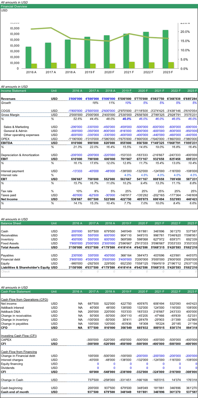Screen dimensions: 198x398
Task: Click the Investing Cash Flow (CFI) heading
Action: 19,336
